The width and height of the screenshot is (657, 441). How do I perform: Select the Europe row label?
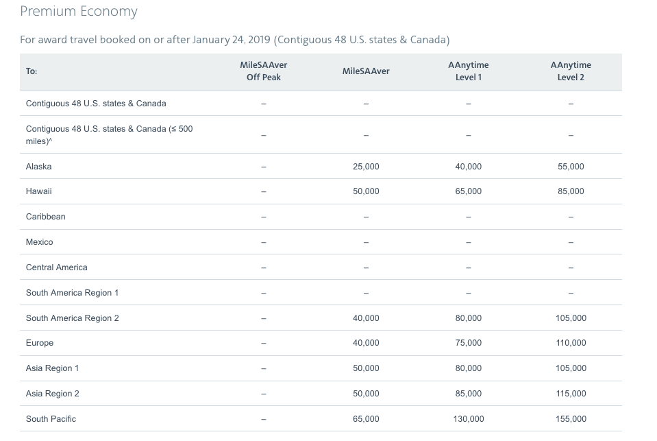tap(39, 343)
